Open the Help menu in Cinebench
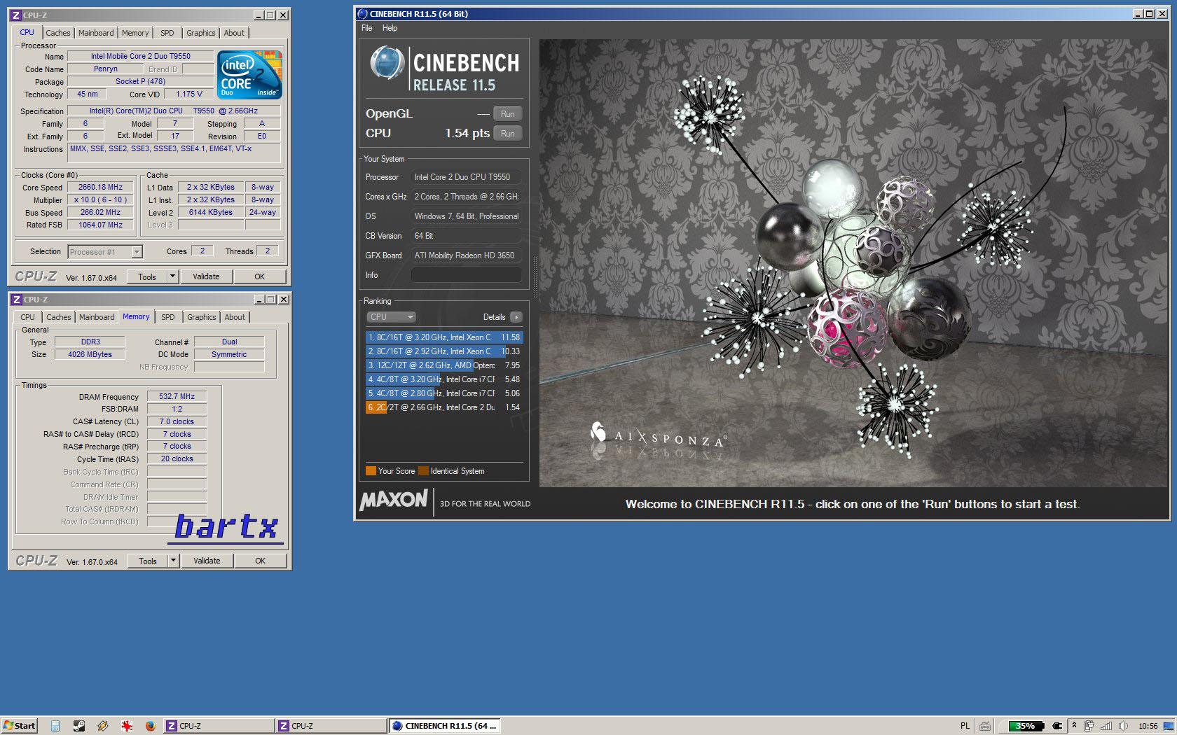1177x735 pixels. pos(390,28)
